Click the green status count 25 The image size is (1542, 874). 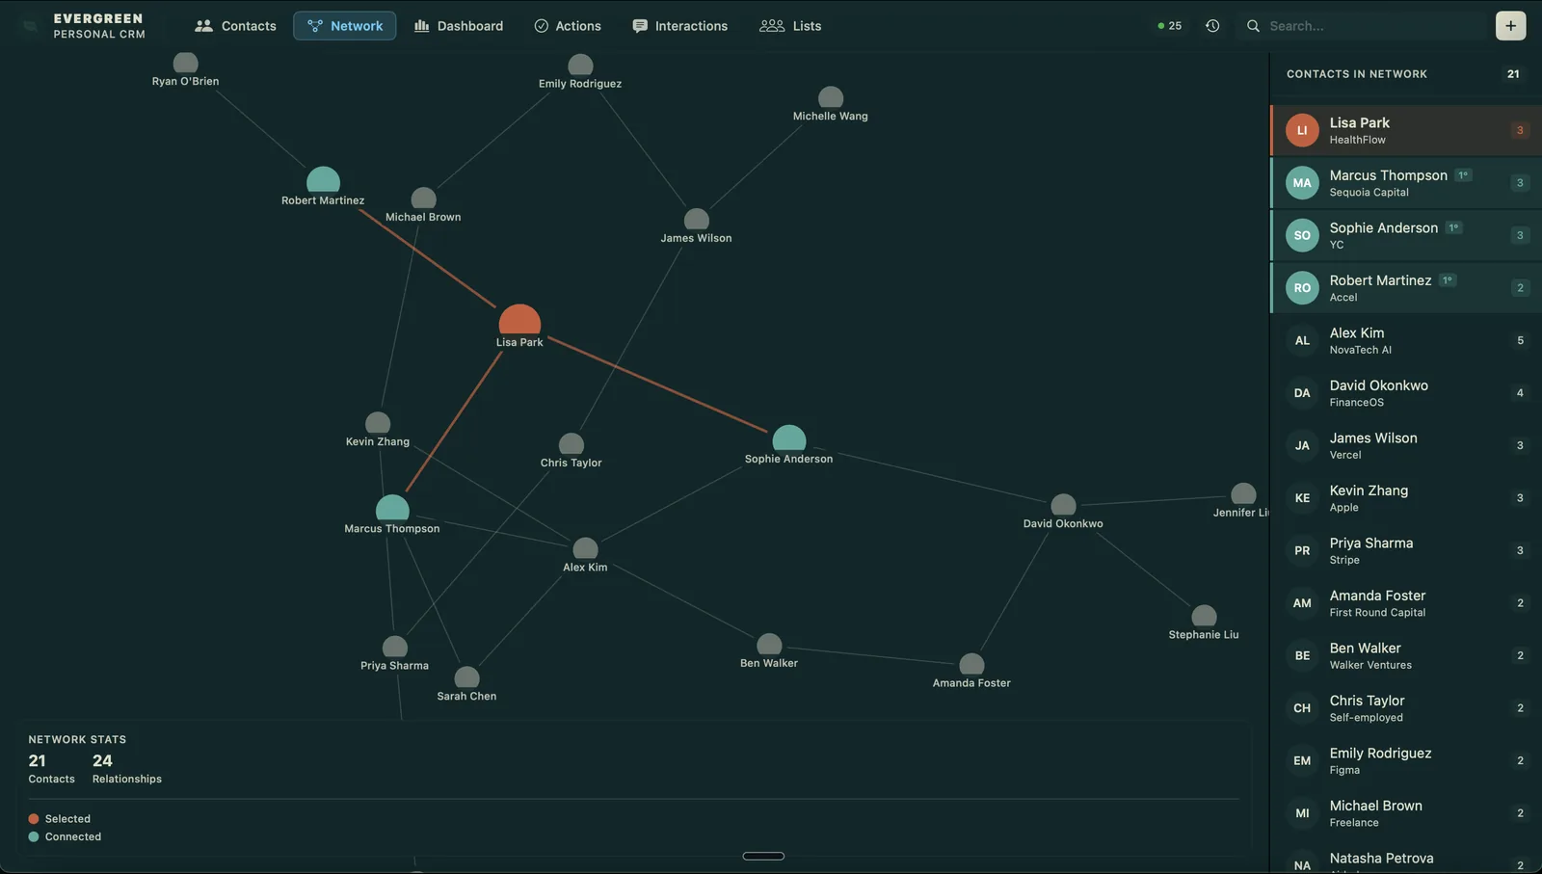1169,26
